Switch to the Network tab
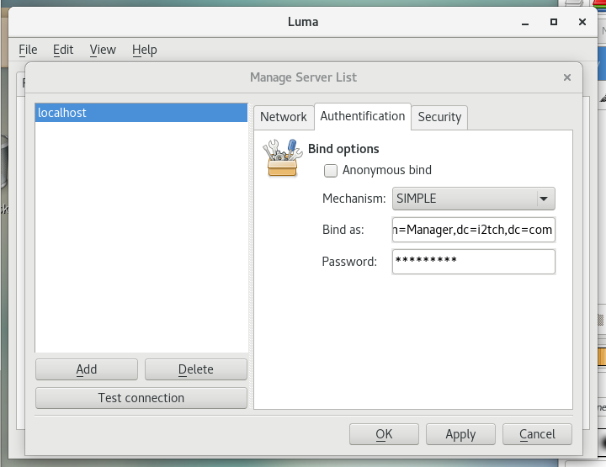The image size is (606, 467). (283, 117)
